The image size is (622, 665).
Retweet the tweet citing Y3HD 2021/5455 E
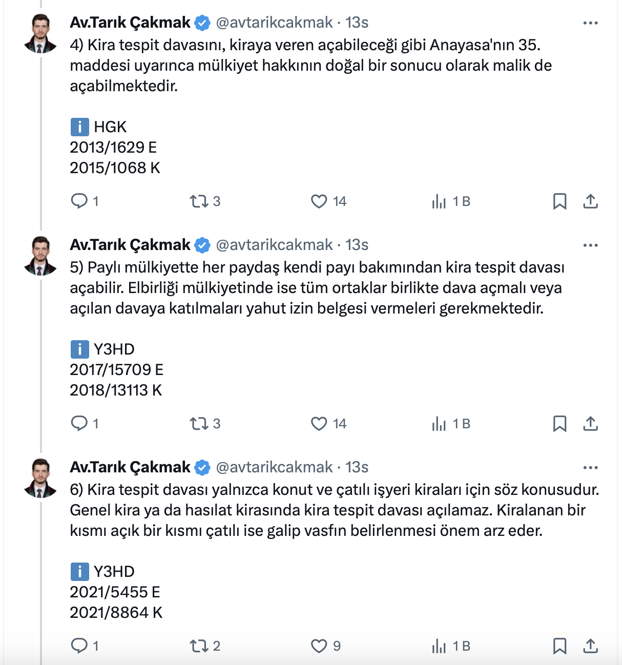point(199,646)
